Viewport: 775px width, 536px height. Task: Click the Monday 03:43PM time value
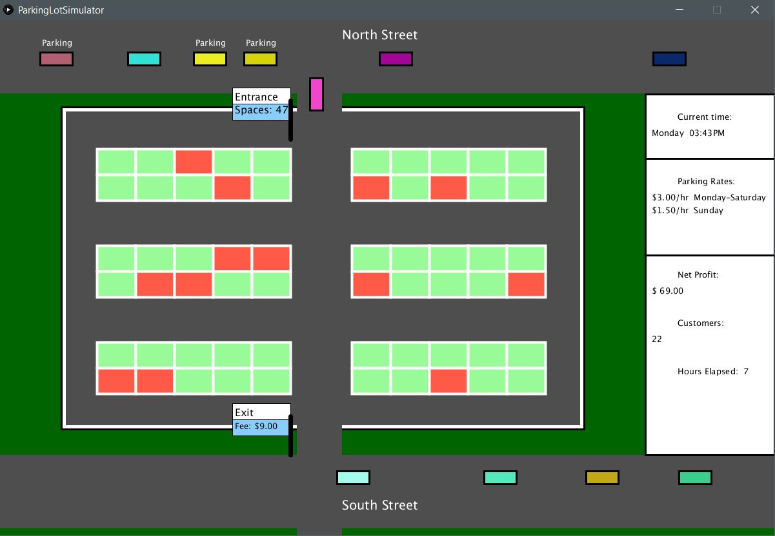[x=688, y=133]
